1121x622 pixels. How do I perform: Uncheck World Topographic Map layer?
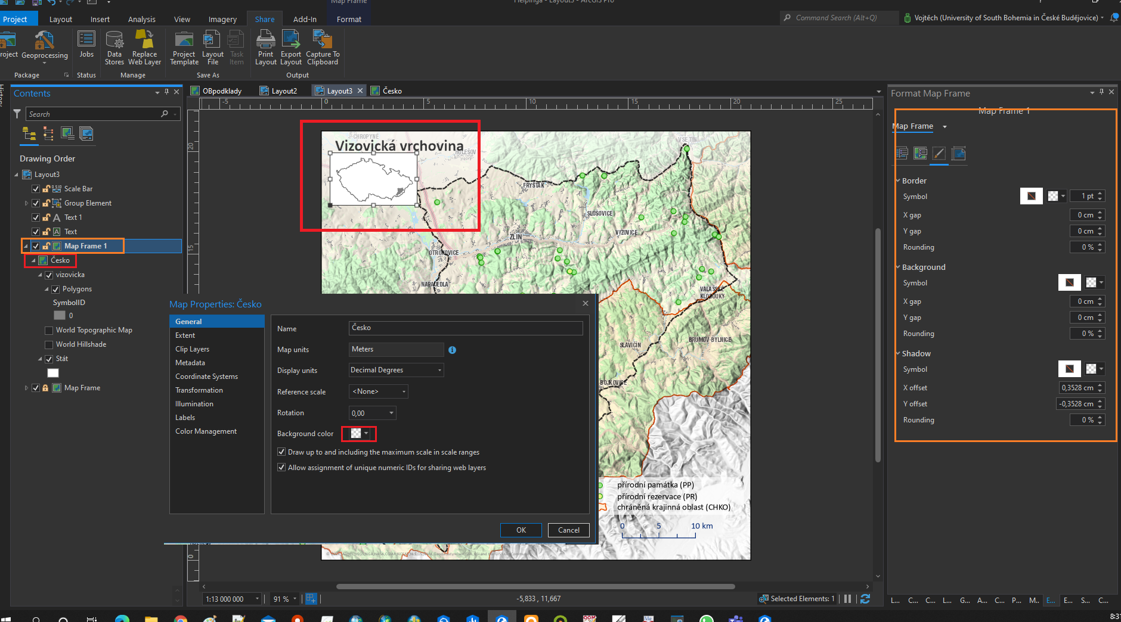[x=48, y=329]
